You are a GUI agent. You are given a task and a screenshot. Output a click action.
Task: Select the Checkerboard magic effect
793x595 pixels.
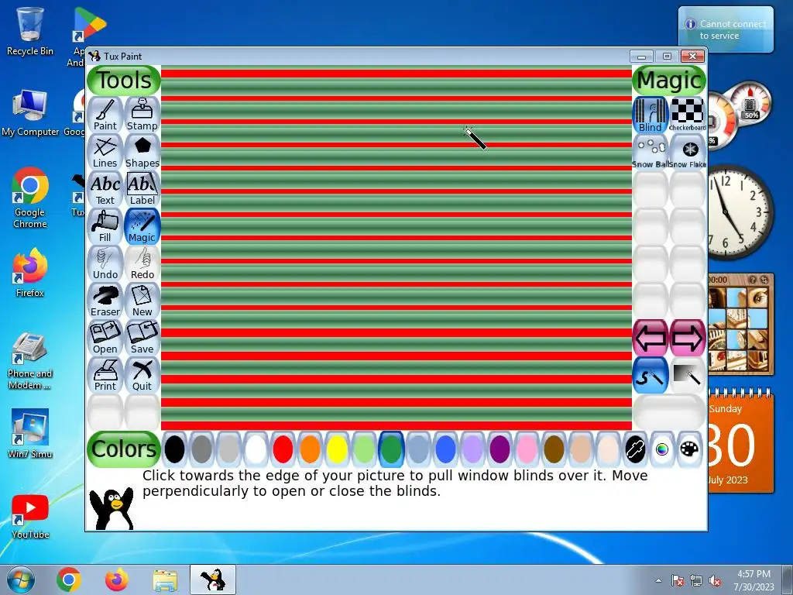point(688,115)
